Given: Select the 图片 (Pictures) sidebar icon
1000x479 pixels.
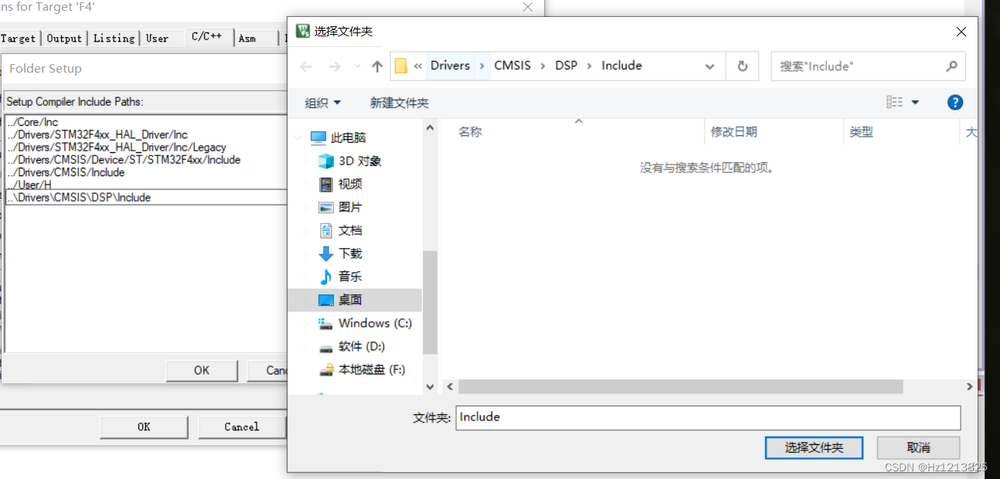Looking at the screenshot, I should (327, 207).
